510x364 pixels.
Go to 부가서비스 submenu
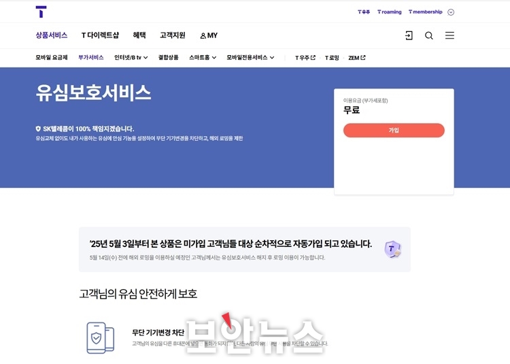(90, 58)
